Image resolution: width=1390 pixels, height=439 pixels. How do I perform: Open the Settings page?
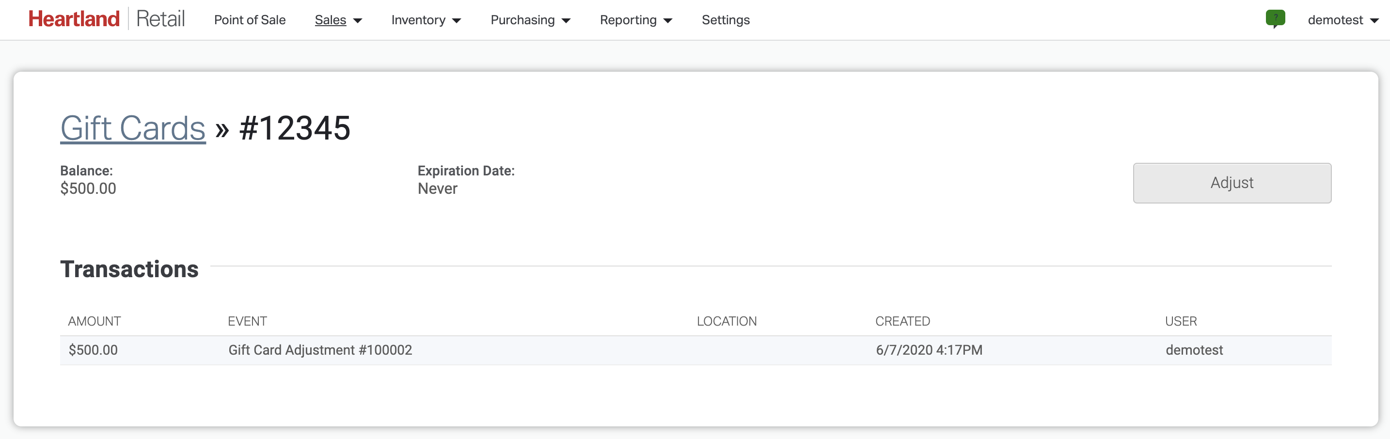click(725, 20)
